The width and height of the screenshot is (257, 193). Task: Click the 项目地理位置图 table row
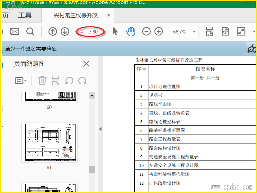(195, 87)
